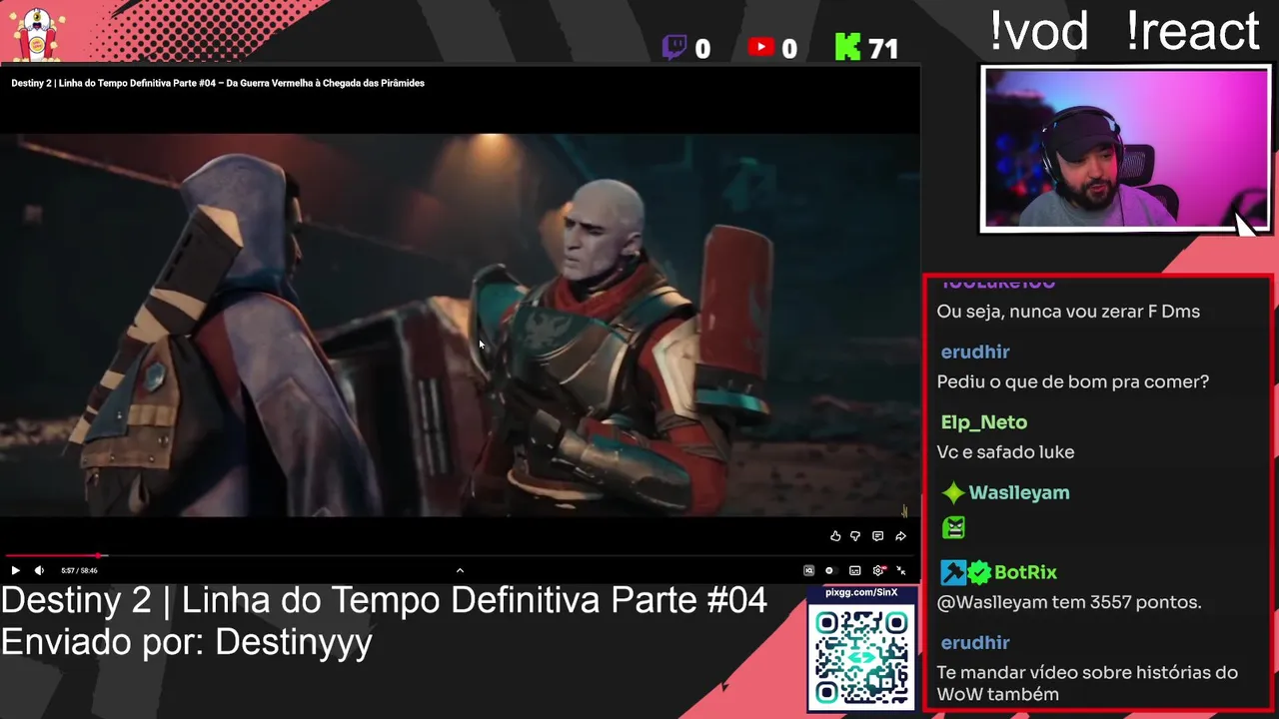Click message 'Pediu o que de bom pra comer?'

pos(1072,381)
